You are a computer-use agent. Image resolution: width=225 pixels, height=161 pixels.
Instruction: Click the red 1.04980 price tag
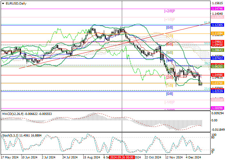pyautogui.click(x=217, y=75)
